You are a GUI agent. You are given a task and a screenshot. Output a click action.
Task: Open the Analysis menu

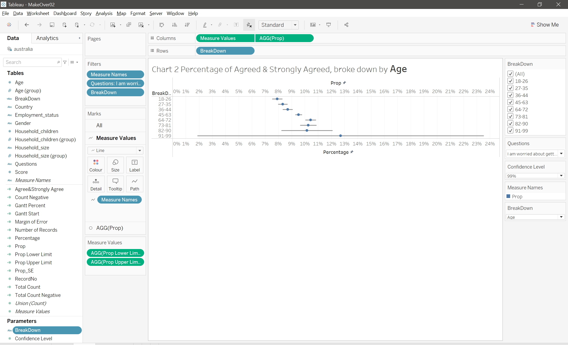coord(104,13)
